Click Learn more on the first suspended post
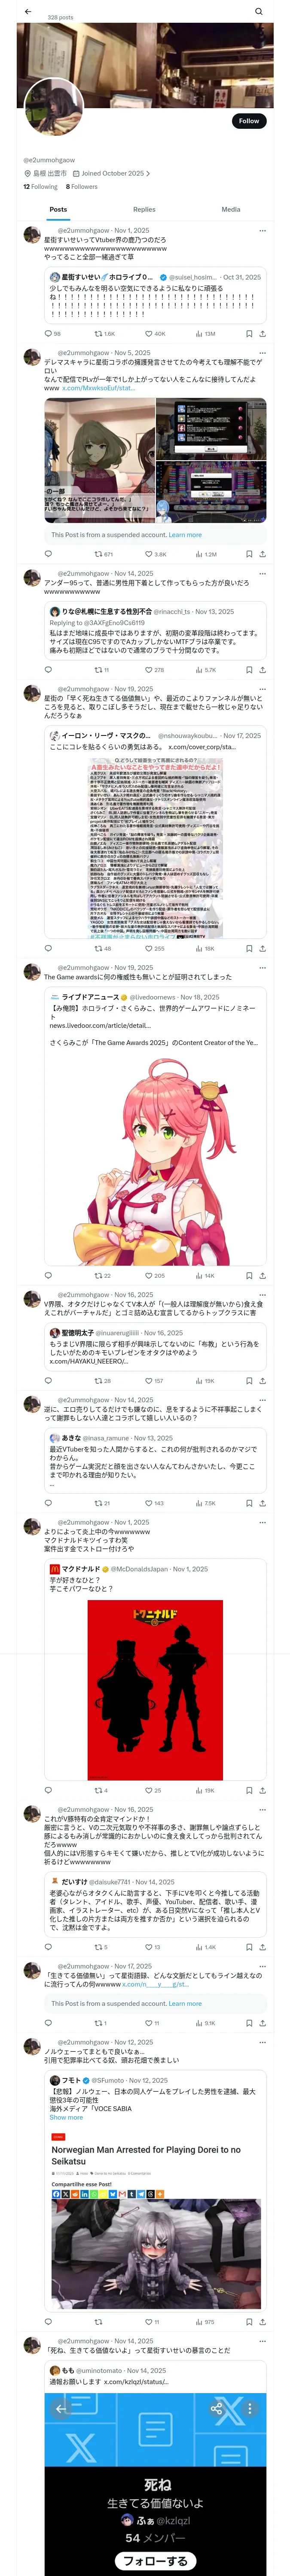Screen dimensions: 290x2576 [185, 535]
